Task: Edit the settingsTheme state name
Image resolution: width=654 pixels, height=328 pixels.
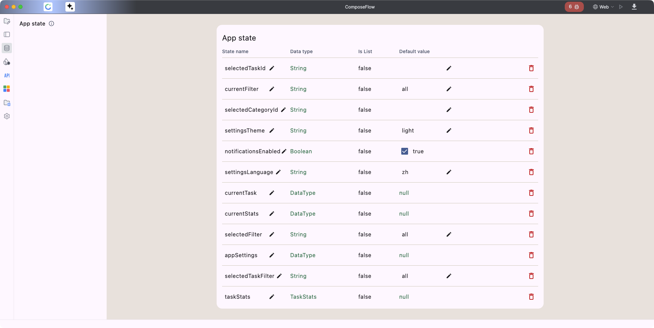Action: [x=272, y=130]
